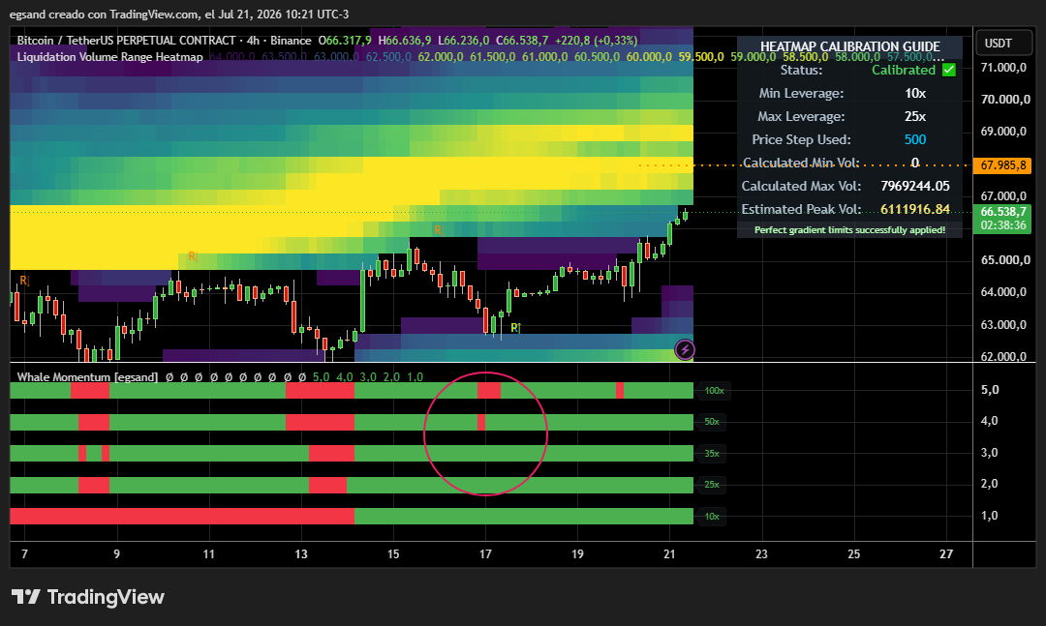Image resolution: width=1046 pixels, height=626 pixels.
Task: Click the leftmost orange R marker
Action: click(24, 280)
